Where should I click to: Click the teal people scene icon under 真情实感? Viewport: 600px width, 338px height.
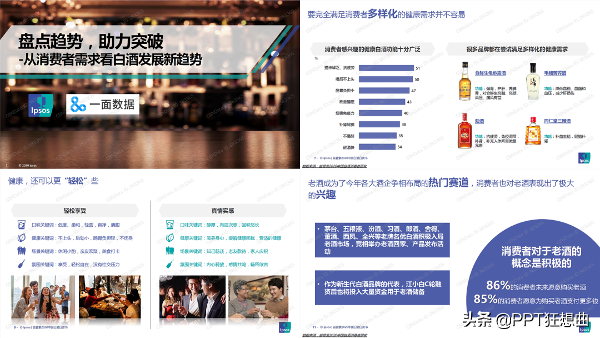click(x=170, y=251)
